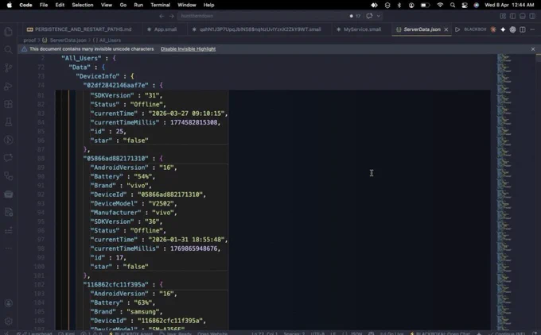Click the Wi-Fi status icon
Screen dimensions: 541x335
pos(440,5)
